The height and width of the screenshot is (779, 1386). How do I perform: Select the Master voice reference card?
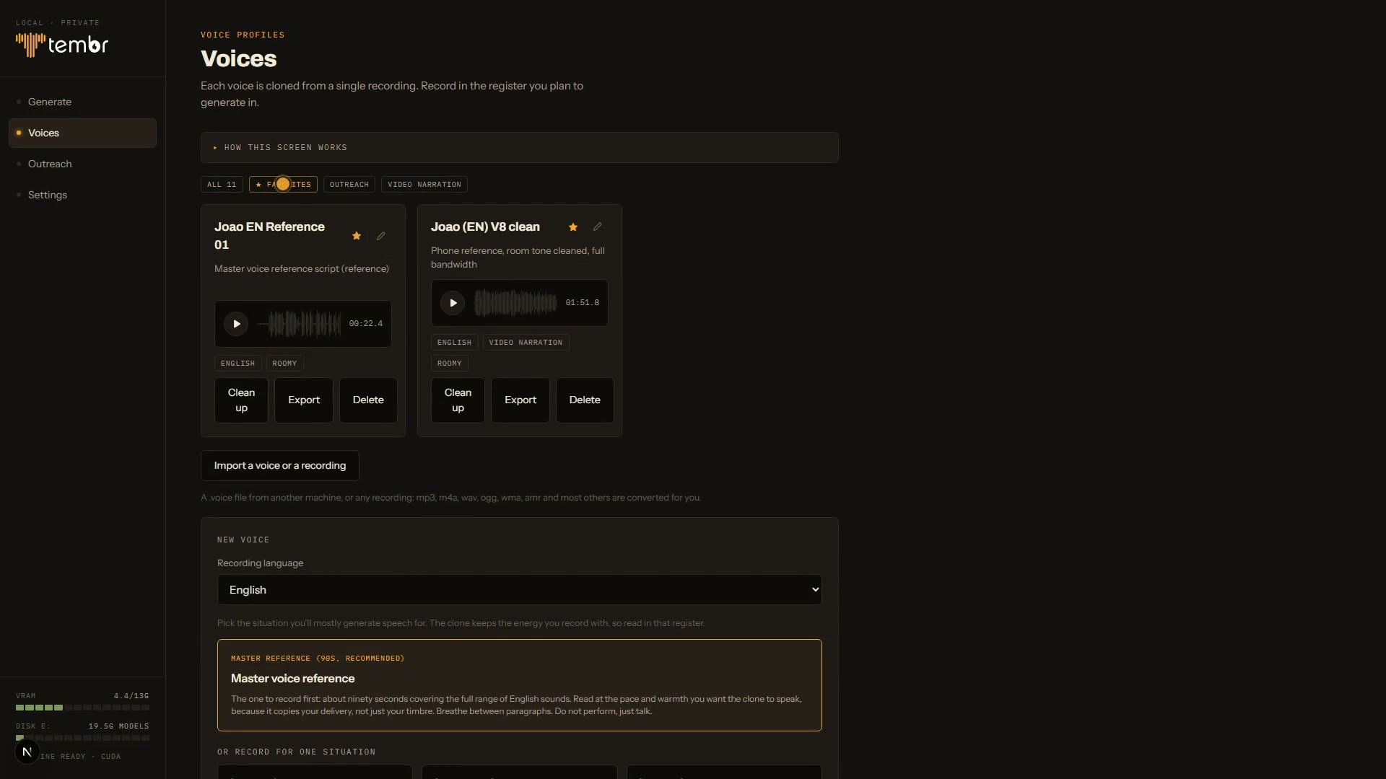click(x=519, y=685)
